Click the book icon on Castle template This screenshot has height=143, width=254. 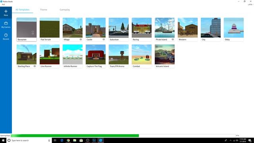[104, 39]
